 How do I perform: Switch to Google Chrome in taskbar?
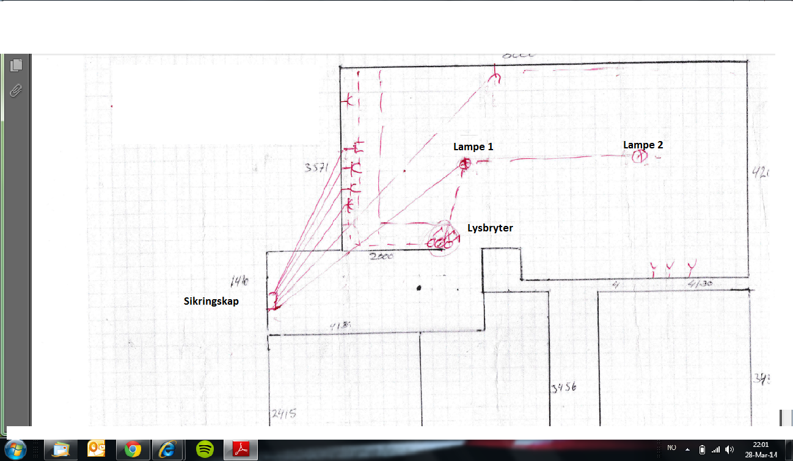133,450
